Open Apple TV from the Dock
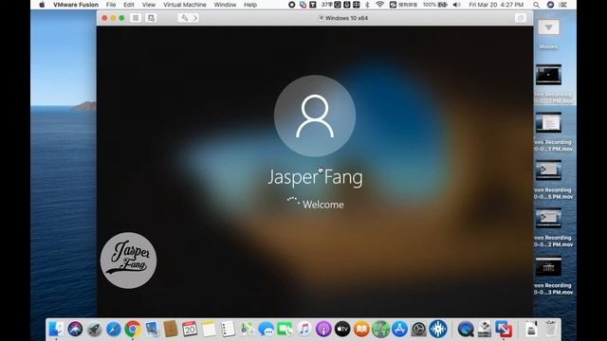 342,329
